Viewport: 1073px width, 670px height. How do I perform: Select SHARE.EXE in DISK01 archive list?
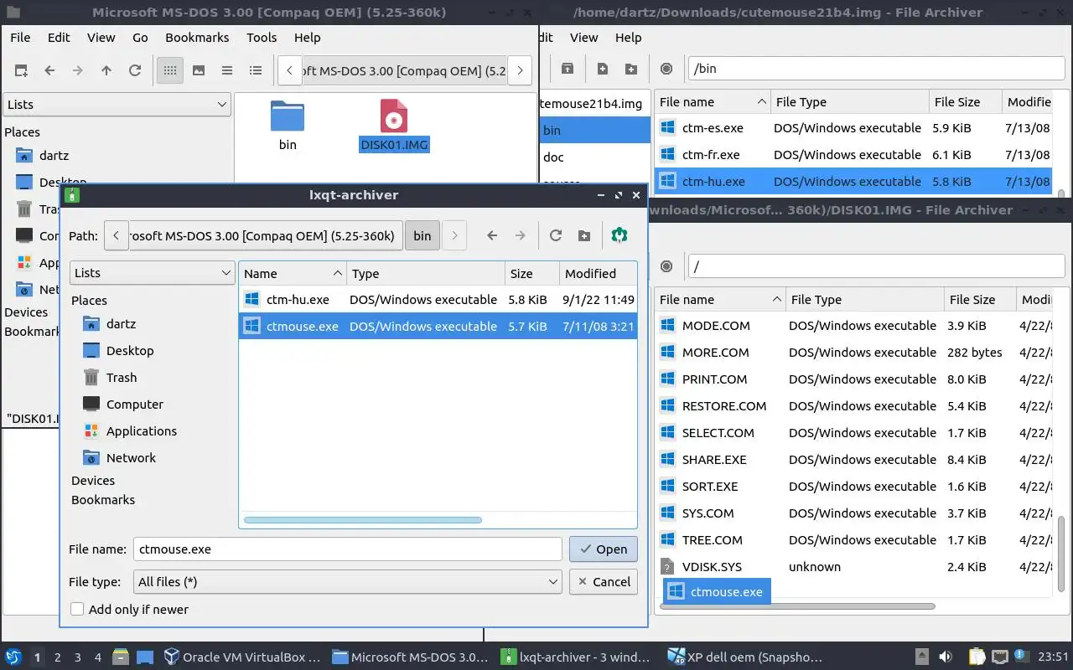click(854, 460)
